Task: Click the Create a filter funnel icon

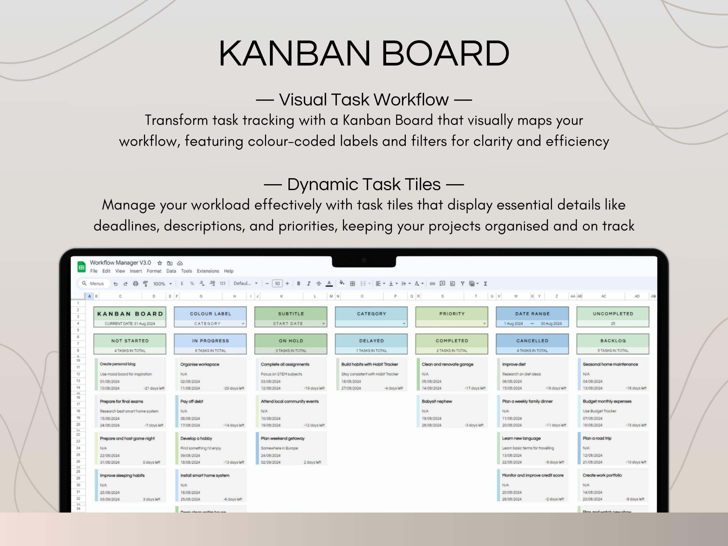Action: (462, 283)
